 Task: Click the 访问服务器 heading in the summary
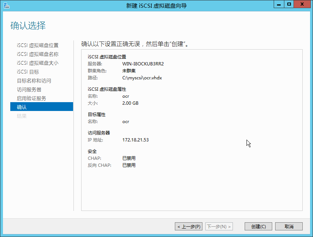coord(99,133)
